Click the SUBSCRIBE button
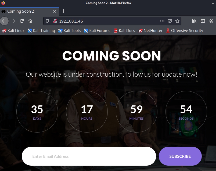 180,156
